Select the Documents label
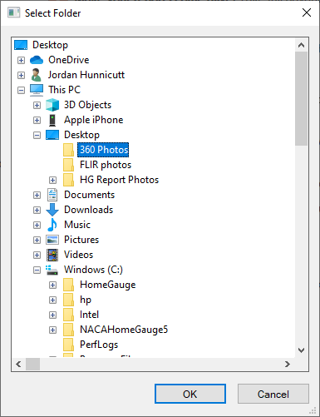This screenshot has width=320, height=417. click(x=89, y=195)
